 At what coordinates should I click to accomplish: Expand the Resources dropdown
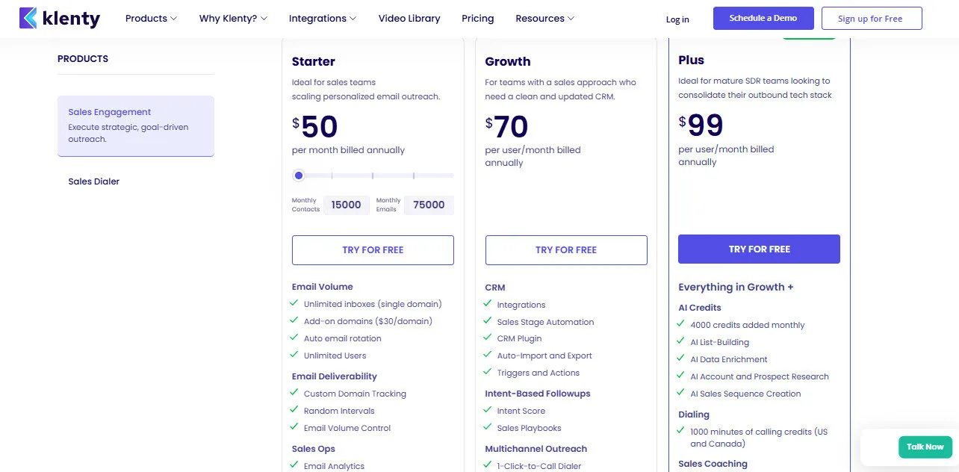[x=544, y=18]
